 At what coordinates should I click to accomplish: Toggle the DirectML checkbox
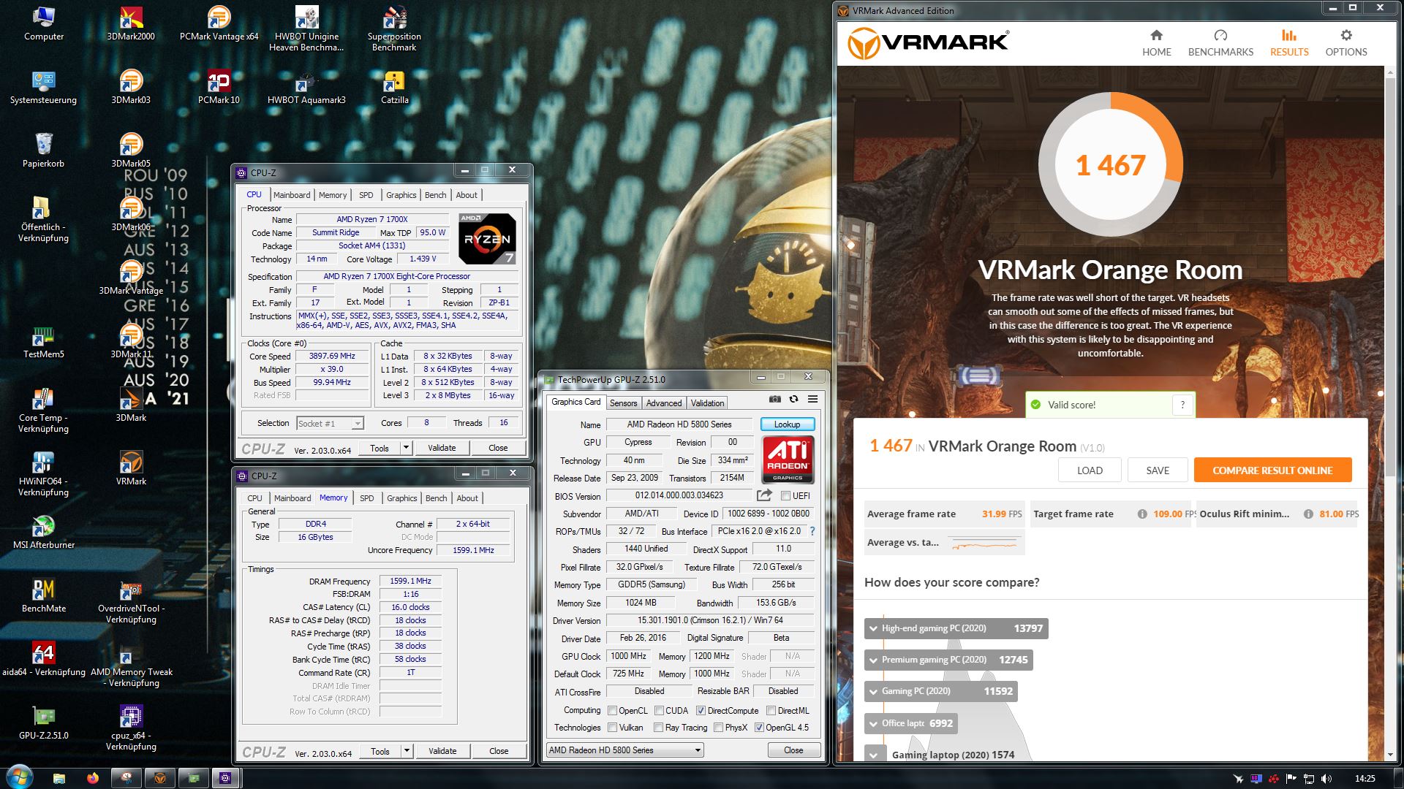tap(771, 711)
